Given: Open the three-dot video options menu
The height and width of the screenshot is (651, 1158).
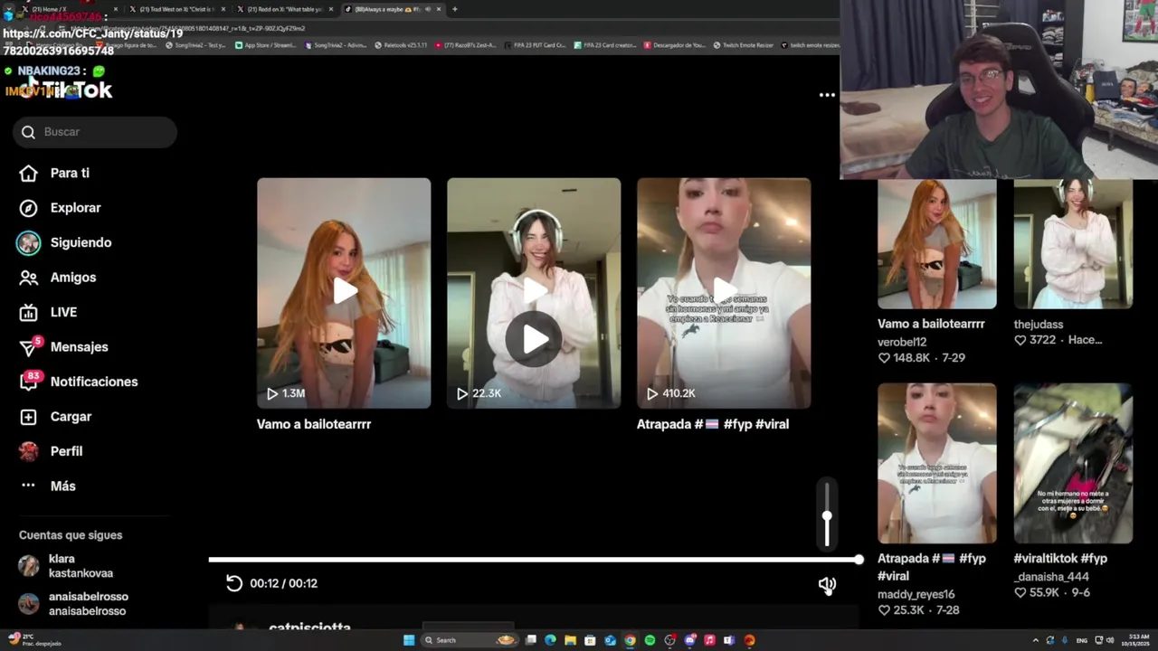Looking at the screenshot, I should tap(827, 95).
